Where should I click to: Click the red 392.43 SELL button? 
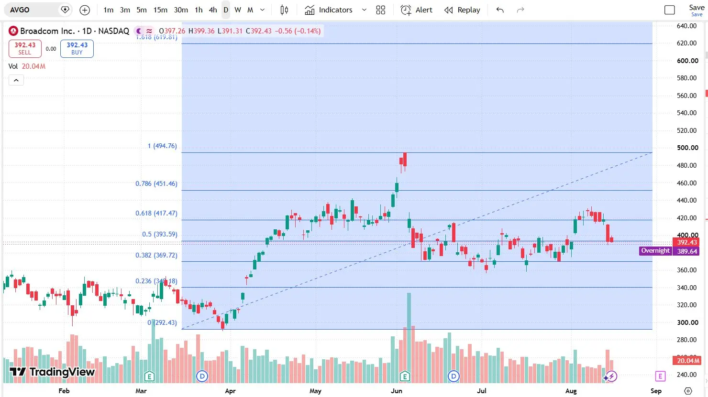pos(25,48)
